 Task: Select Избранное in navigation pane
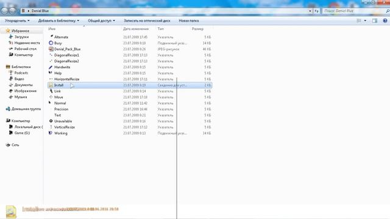(20, 31)
